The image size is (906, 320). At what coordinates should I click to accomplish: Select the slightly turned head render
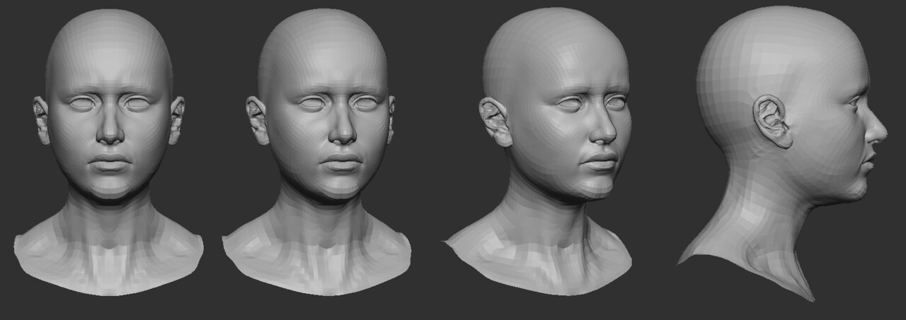tap(317, 152)
